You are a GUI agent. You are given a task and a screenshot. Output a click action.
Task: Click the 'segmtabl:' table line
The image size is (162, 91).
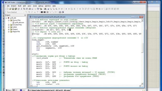(84, 26)
